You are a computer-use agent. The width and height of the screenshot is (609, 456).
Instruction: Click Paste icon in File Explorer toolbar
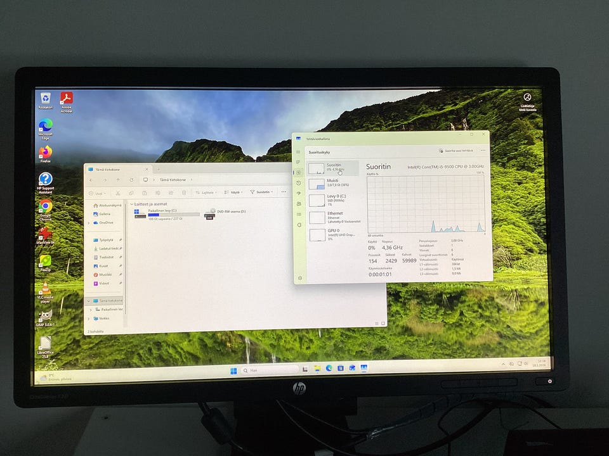(144, 193)
